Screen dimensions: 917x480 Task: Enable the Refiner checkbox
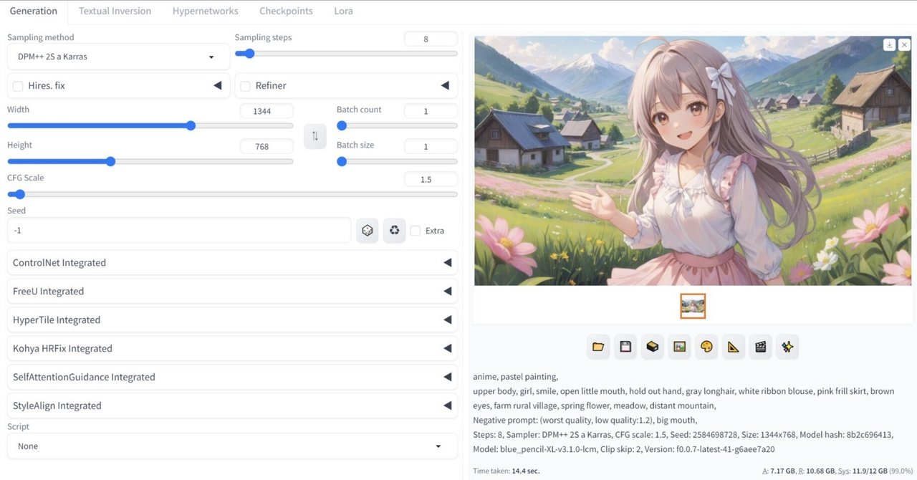point(244,85)
